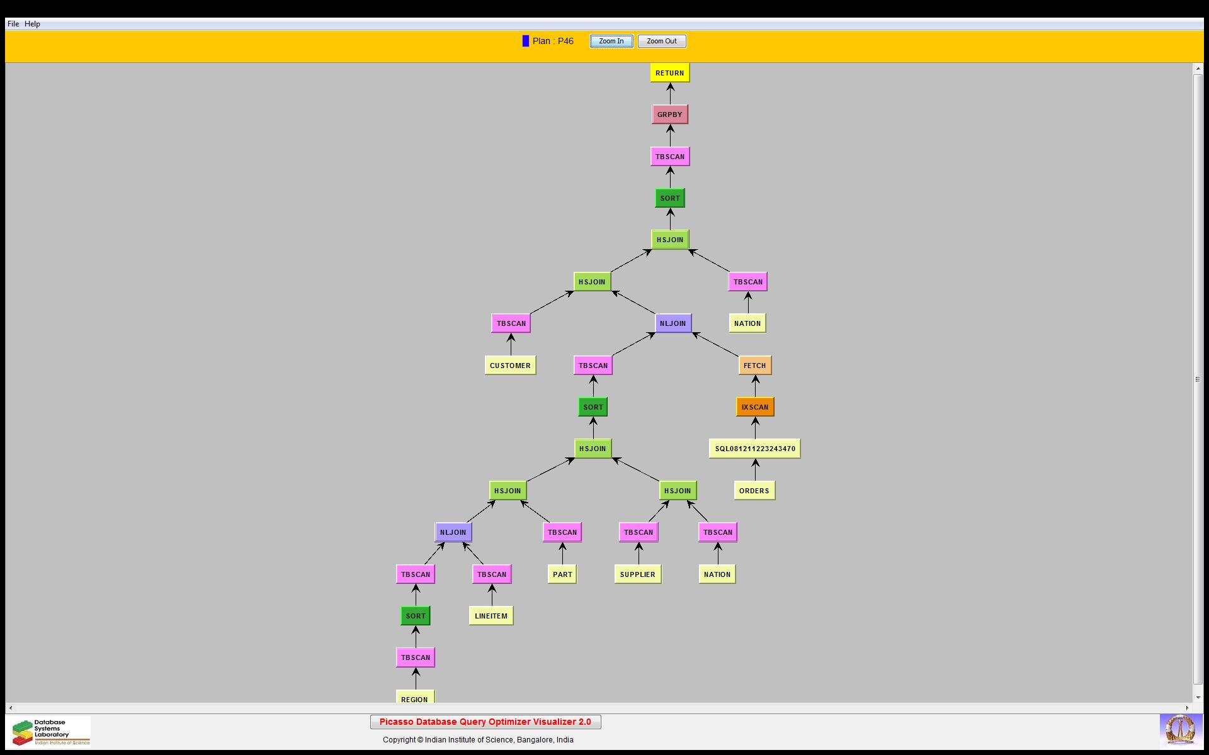Select the GRPBY operator node
Screen dimensions: 1209x755
pos(669,115)
